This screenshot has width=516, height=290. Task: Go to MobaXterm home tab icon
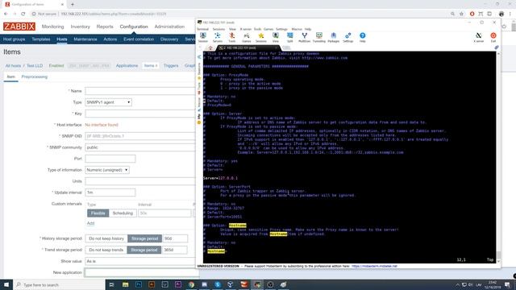pyautogui.click(x=210, y=48)
